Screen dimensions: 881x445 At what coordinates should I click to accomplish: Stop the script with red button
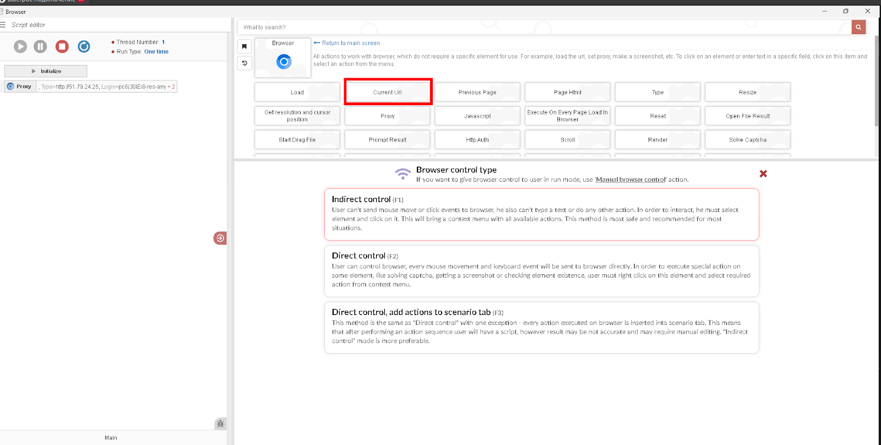pyautogui.click(x=62, y=47)
